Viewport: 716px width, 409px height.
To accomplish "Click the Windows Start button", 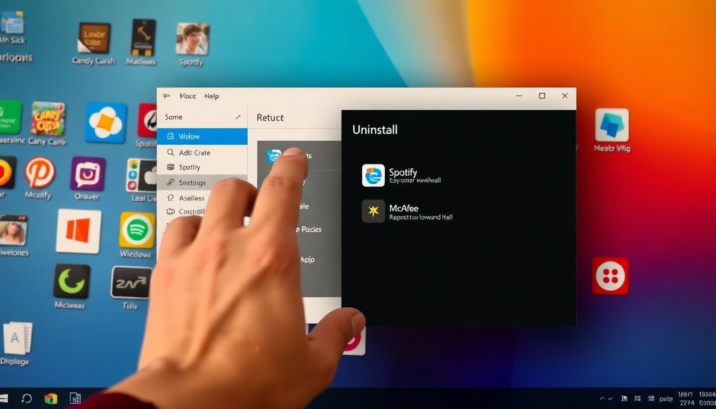I will 4,398.
